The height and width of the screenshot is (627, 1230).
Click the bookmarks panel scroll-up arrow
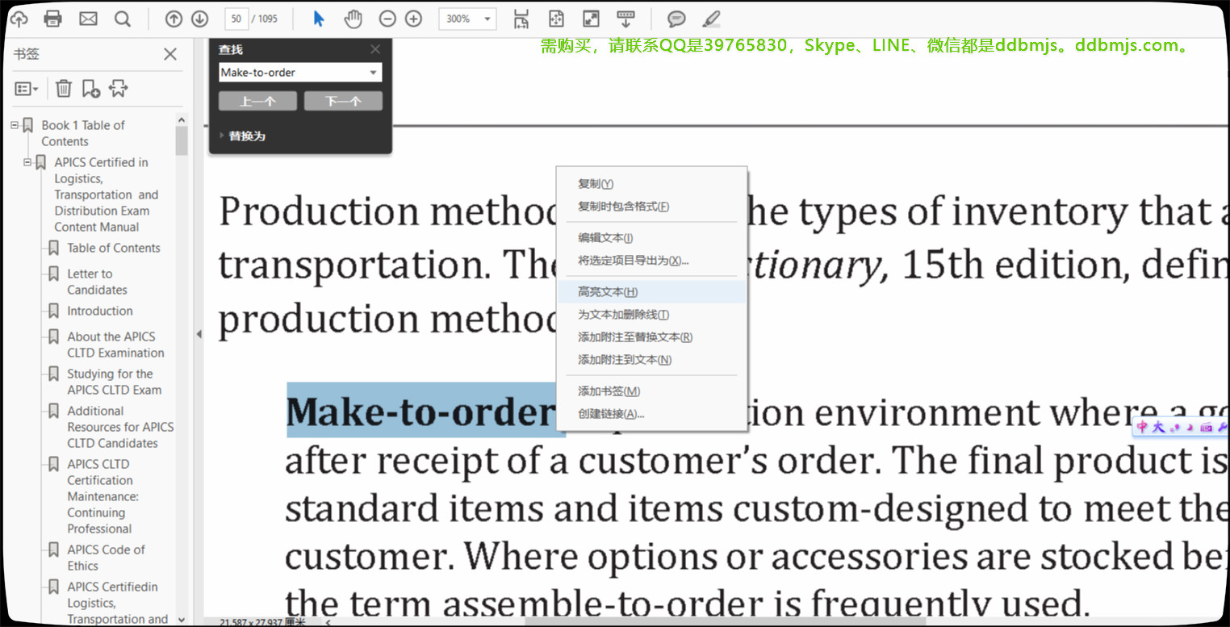(182, 120)
